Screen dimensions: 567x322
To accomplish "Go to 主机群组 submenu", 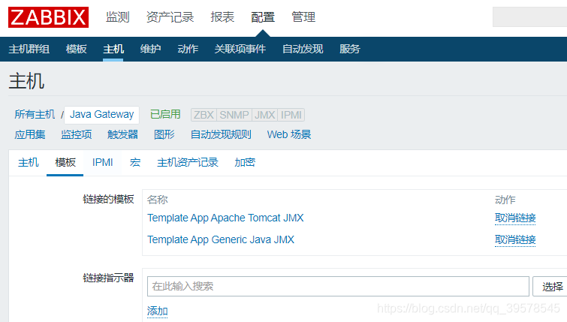I will pos(29,49).
